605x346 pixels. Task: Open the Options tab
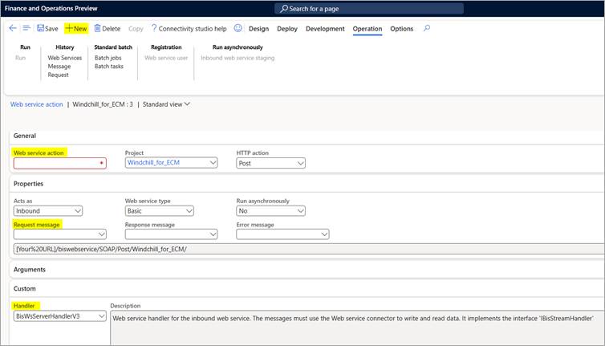401,29
